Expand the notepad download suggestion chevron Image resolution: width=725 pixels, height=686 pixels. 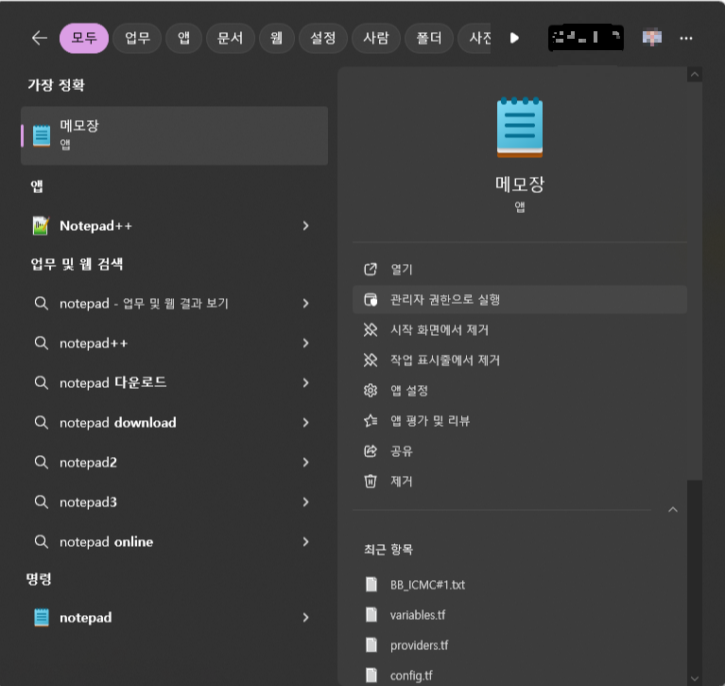tap(305, 423)
